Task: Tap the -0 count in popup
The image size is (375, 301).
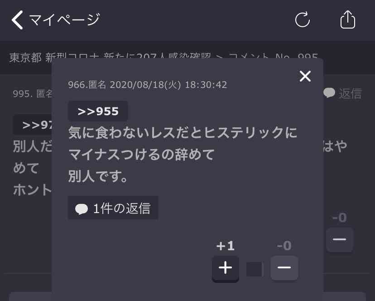Action: coord(284,246)
